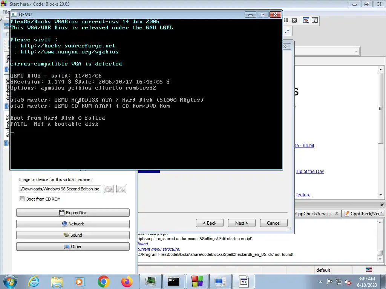This screenshot has width=386, height=289.
Task: Switch to the QEMU manager taskbar item
Action: 150,281
